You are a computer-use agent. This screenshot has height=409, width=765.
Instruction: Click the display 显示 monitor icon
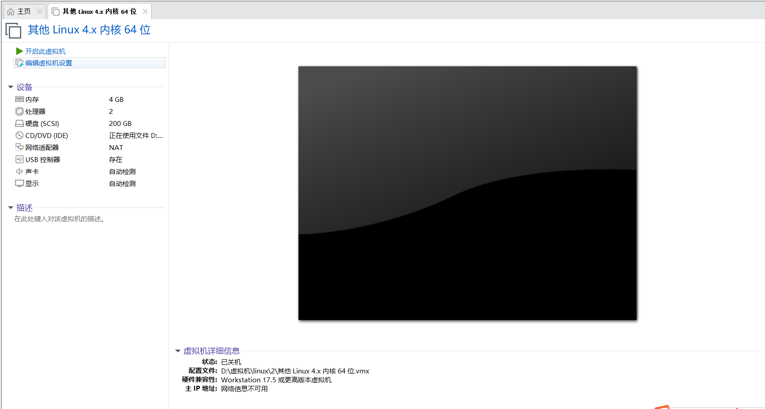tap(20, 183)
